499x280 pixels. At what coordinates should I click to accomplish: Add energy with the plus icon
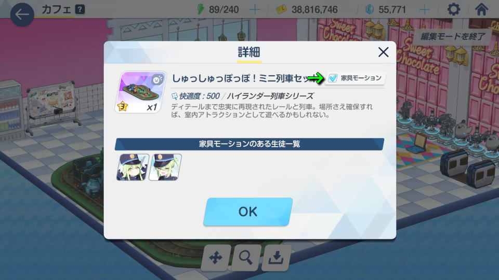(x=255, y=9)
